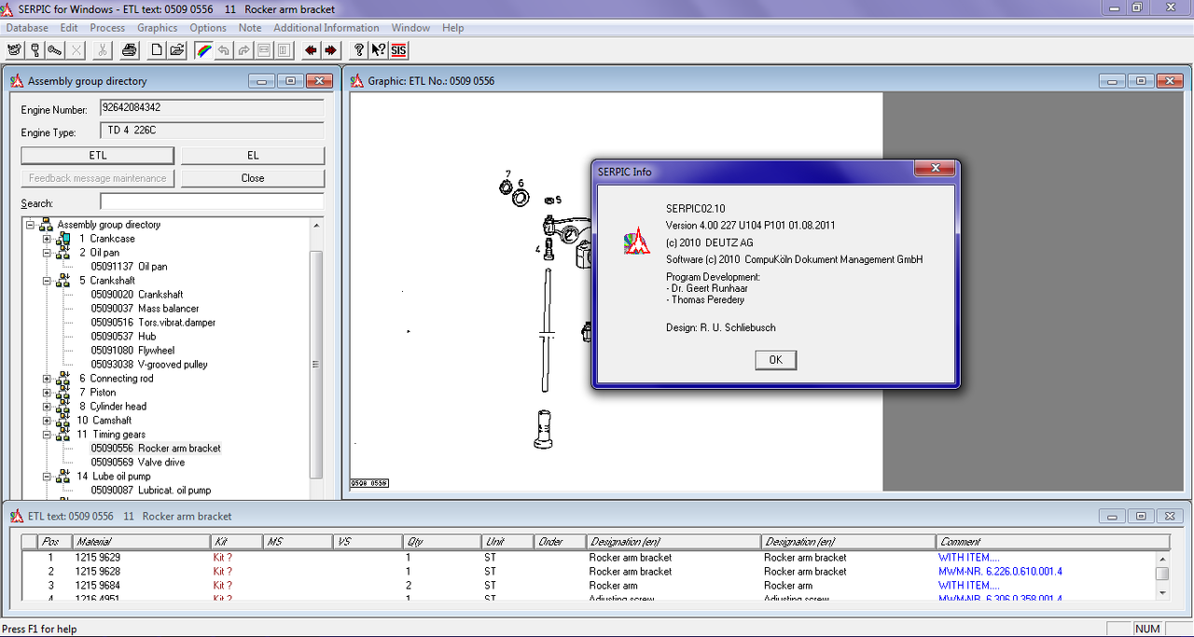Click the open folder toolbar icon
1194x637 pixels.
(176, 50)
